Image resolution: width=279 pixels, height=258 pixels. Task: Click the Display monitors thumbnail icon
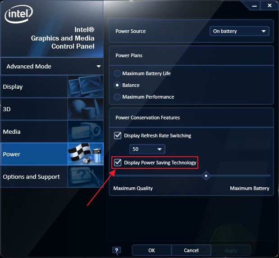click(86, 86)
